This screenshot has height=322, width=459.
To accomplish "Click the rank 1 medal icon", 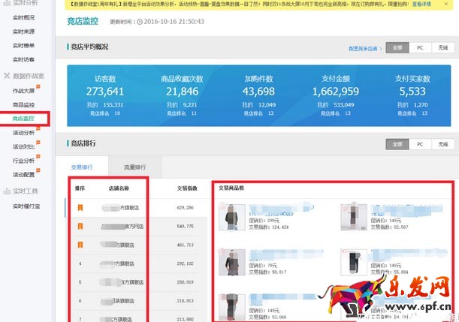I will (80, 208).
